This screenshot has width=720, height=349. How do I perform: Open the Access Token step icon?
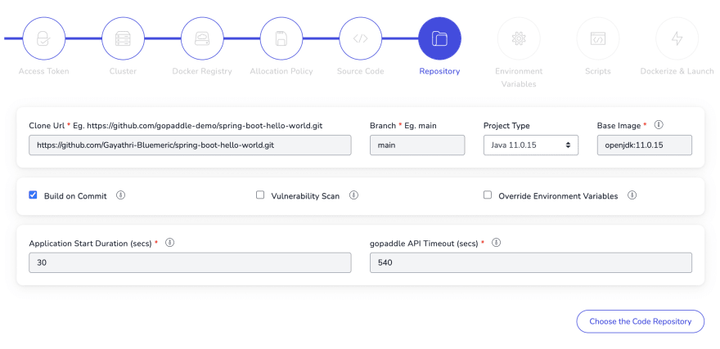click(43, 38)
